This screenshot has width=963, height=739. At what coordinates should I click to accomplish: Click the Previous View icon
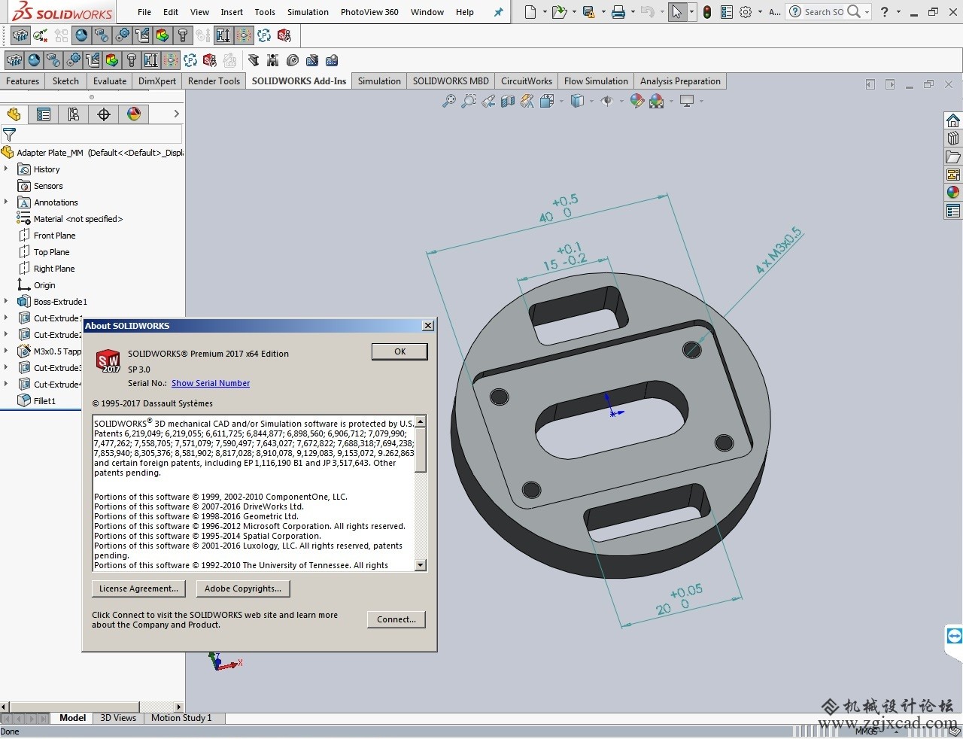pos(488,101)
